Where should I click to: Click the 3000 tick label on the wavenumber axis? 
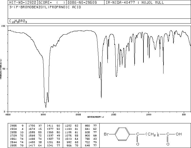pyautogui.click(x=43, y=115)
